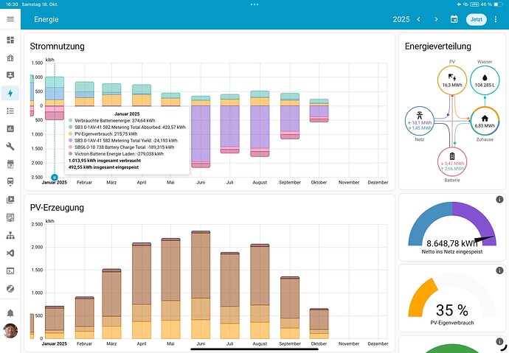This screenshot has height=353, width=509.
Task: Open the Terminal console icon
Action: click(x=10, y=271)
